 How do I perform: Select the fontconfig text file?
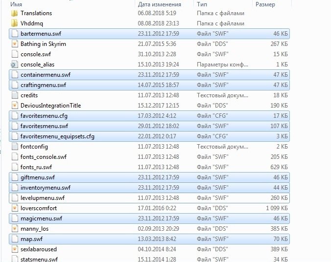(33, 147)
